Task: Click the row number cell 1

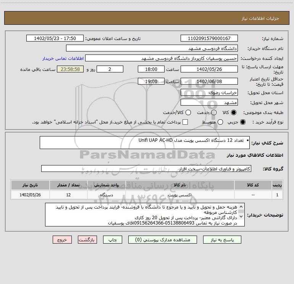Action: (277, 195)
